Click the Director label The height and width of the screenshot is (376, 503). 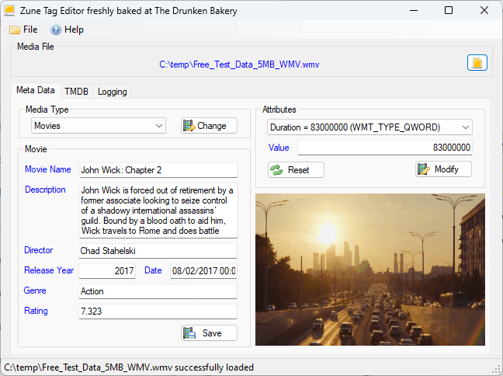[x=39, y=250]
